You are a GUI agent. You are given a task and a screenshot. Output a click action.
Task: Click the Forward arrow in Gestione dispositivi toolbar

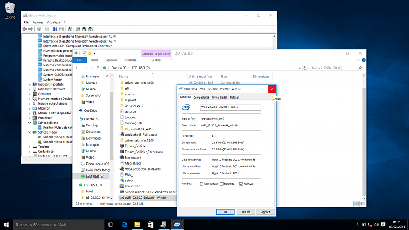coord(31,29)
